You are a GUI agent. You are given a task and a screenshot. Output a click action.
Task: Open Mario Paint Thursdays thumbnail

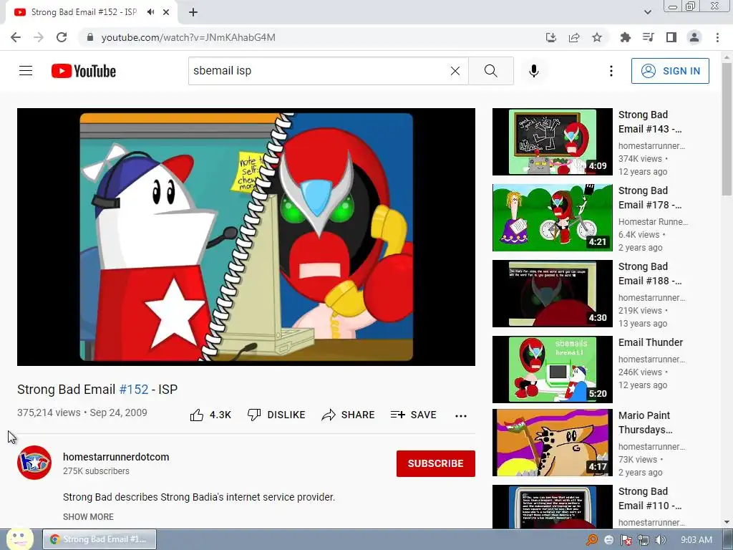pyautogui.click(x=553, y=443)
